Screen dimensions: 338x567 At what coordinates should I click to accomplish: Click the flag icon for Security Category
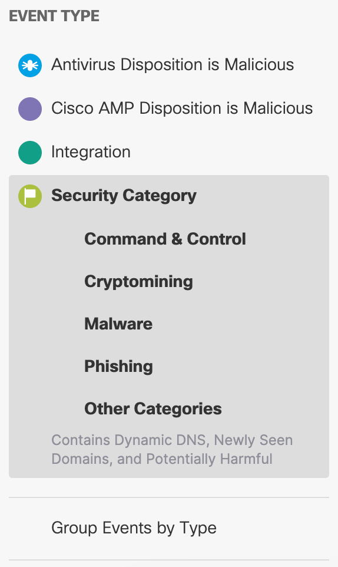[x=30, y=196]
